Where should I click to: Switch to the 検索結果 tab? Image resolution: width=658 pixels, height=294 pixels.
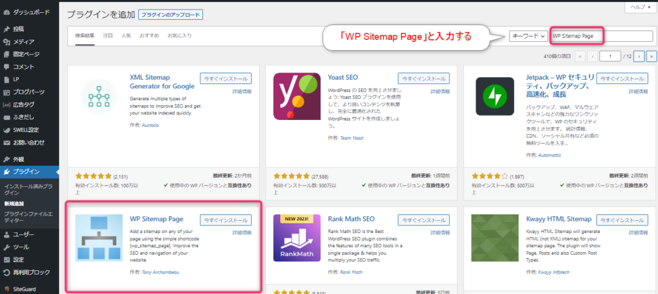85,36
